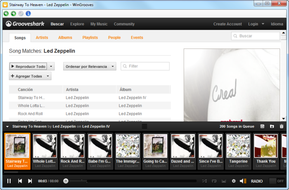Save the queue icon
Image resolution: width=289 pixels, height=190 pixels.
[262, 126]
